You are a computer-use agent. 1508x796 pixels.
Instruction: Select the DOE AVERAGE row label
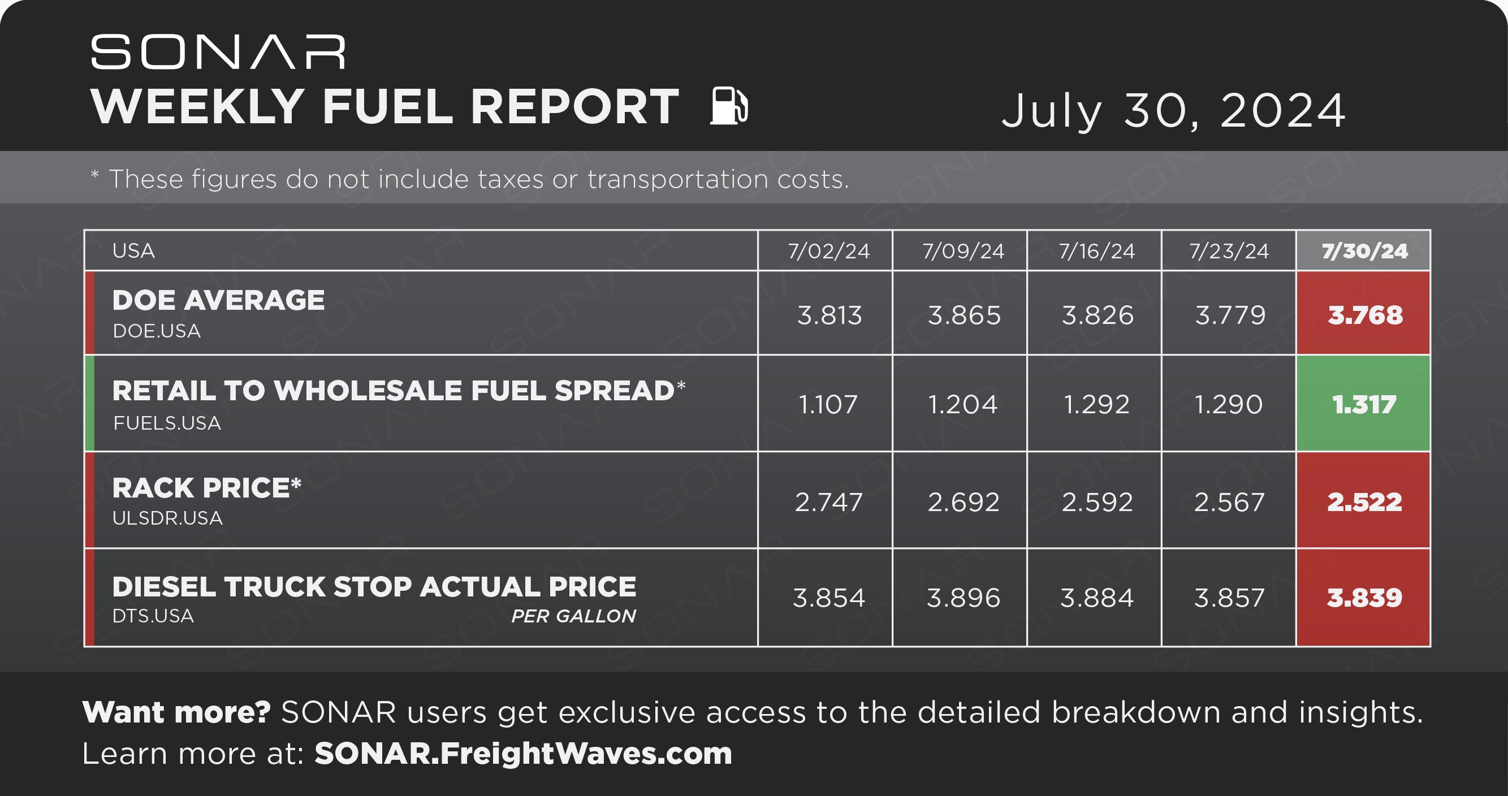pos(218,300)
